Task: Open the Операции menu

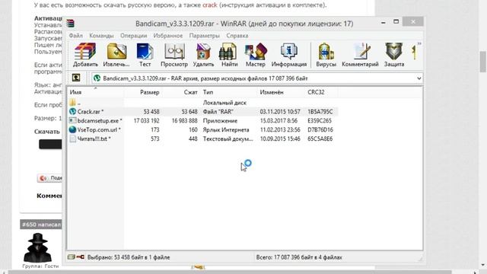Action: 134,36
